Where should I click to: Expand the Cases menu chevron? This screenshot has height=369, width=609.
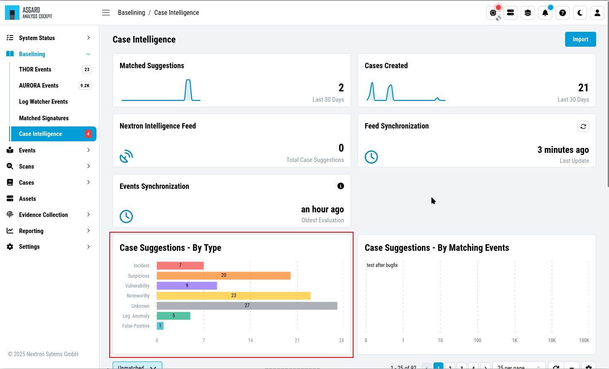pyautogui.click(x=88, y=182)
